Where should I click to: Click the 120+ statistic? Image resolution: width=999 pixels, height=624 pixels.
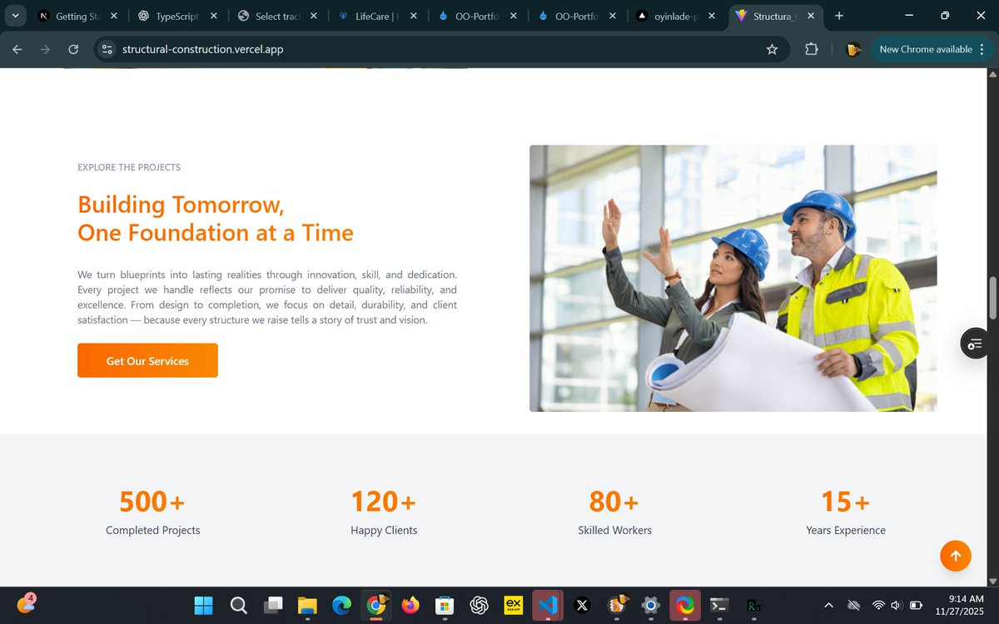pyautogui.click(x=383, y=502)
